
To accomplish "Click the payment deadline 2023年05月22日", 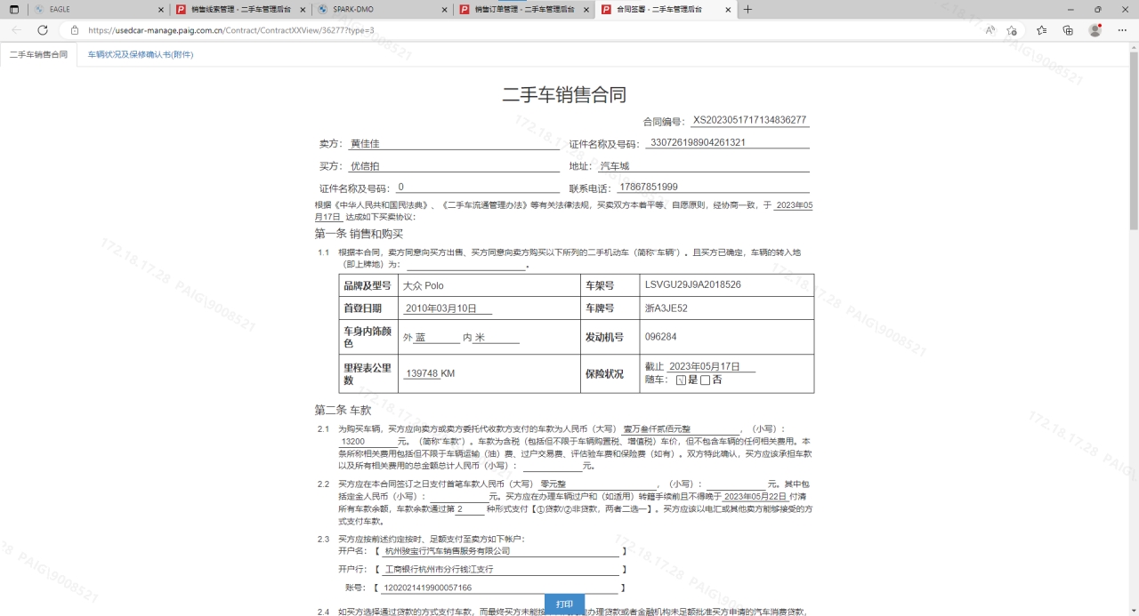I will click(x=755, y=496).
